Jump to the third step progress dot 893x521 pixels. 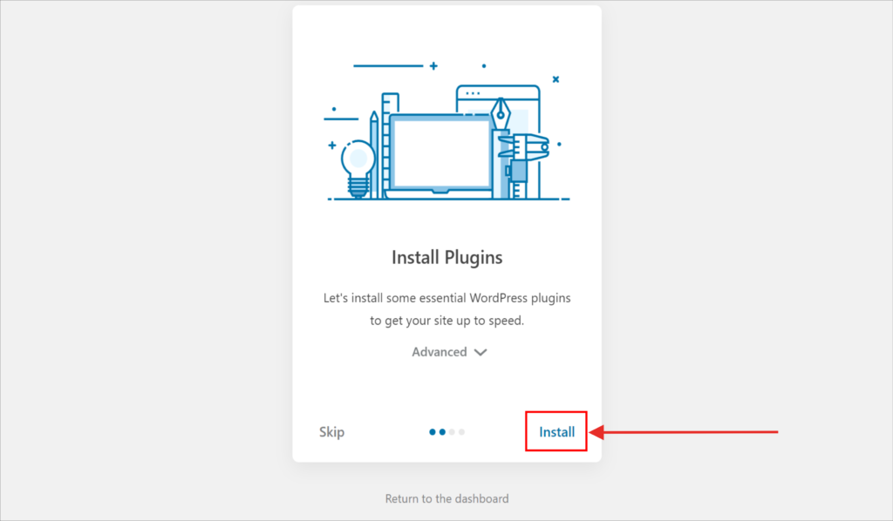[x=452, y=431]
